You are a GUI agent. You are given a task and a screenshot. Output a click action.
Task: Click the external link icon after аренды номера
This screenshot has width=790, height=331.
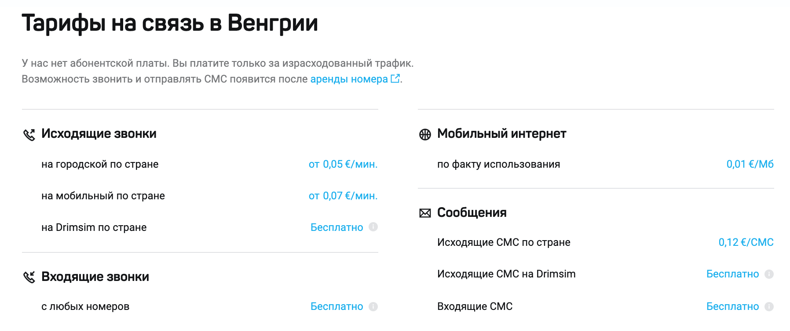pos(395,79)
